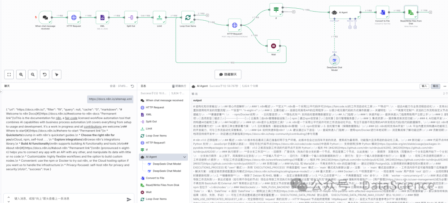Image resolution: width=448 pixels, height=203 pixels.
Task: Click the 日志 panel title
Action: pos(143,86)
